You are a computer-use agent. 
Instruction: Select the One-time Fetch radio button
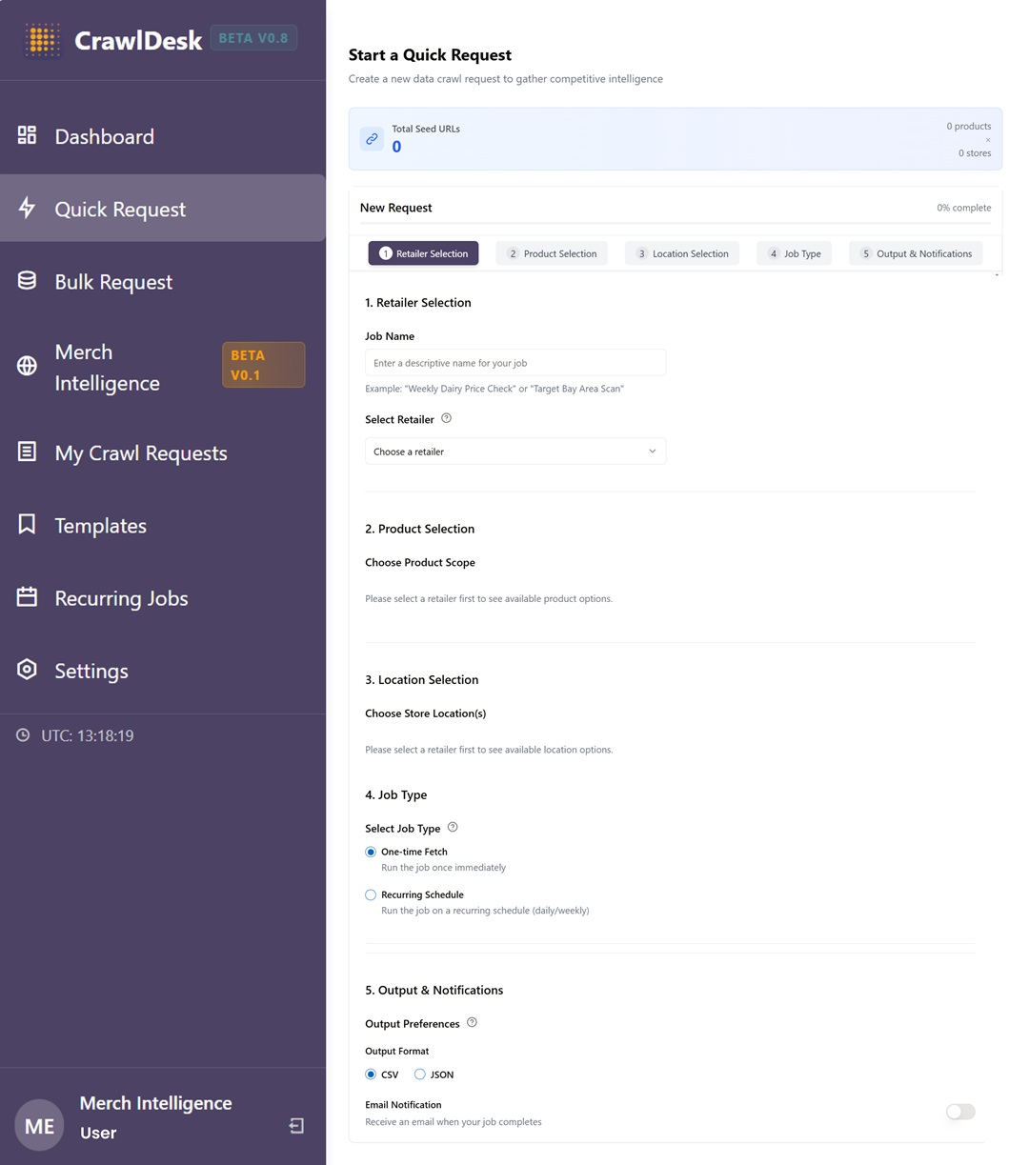(371, 852)
